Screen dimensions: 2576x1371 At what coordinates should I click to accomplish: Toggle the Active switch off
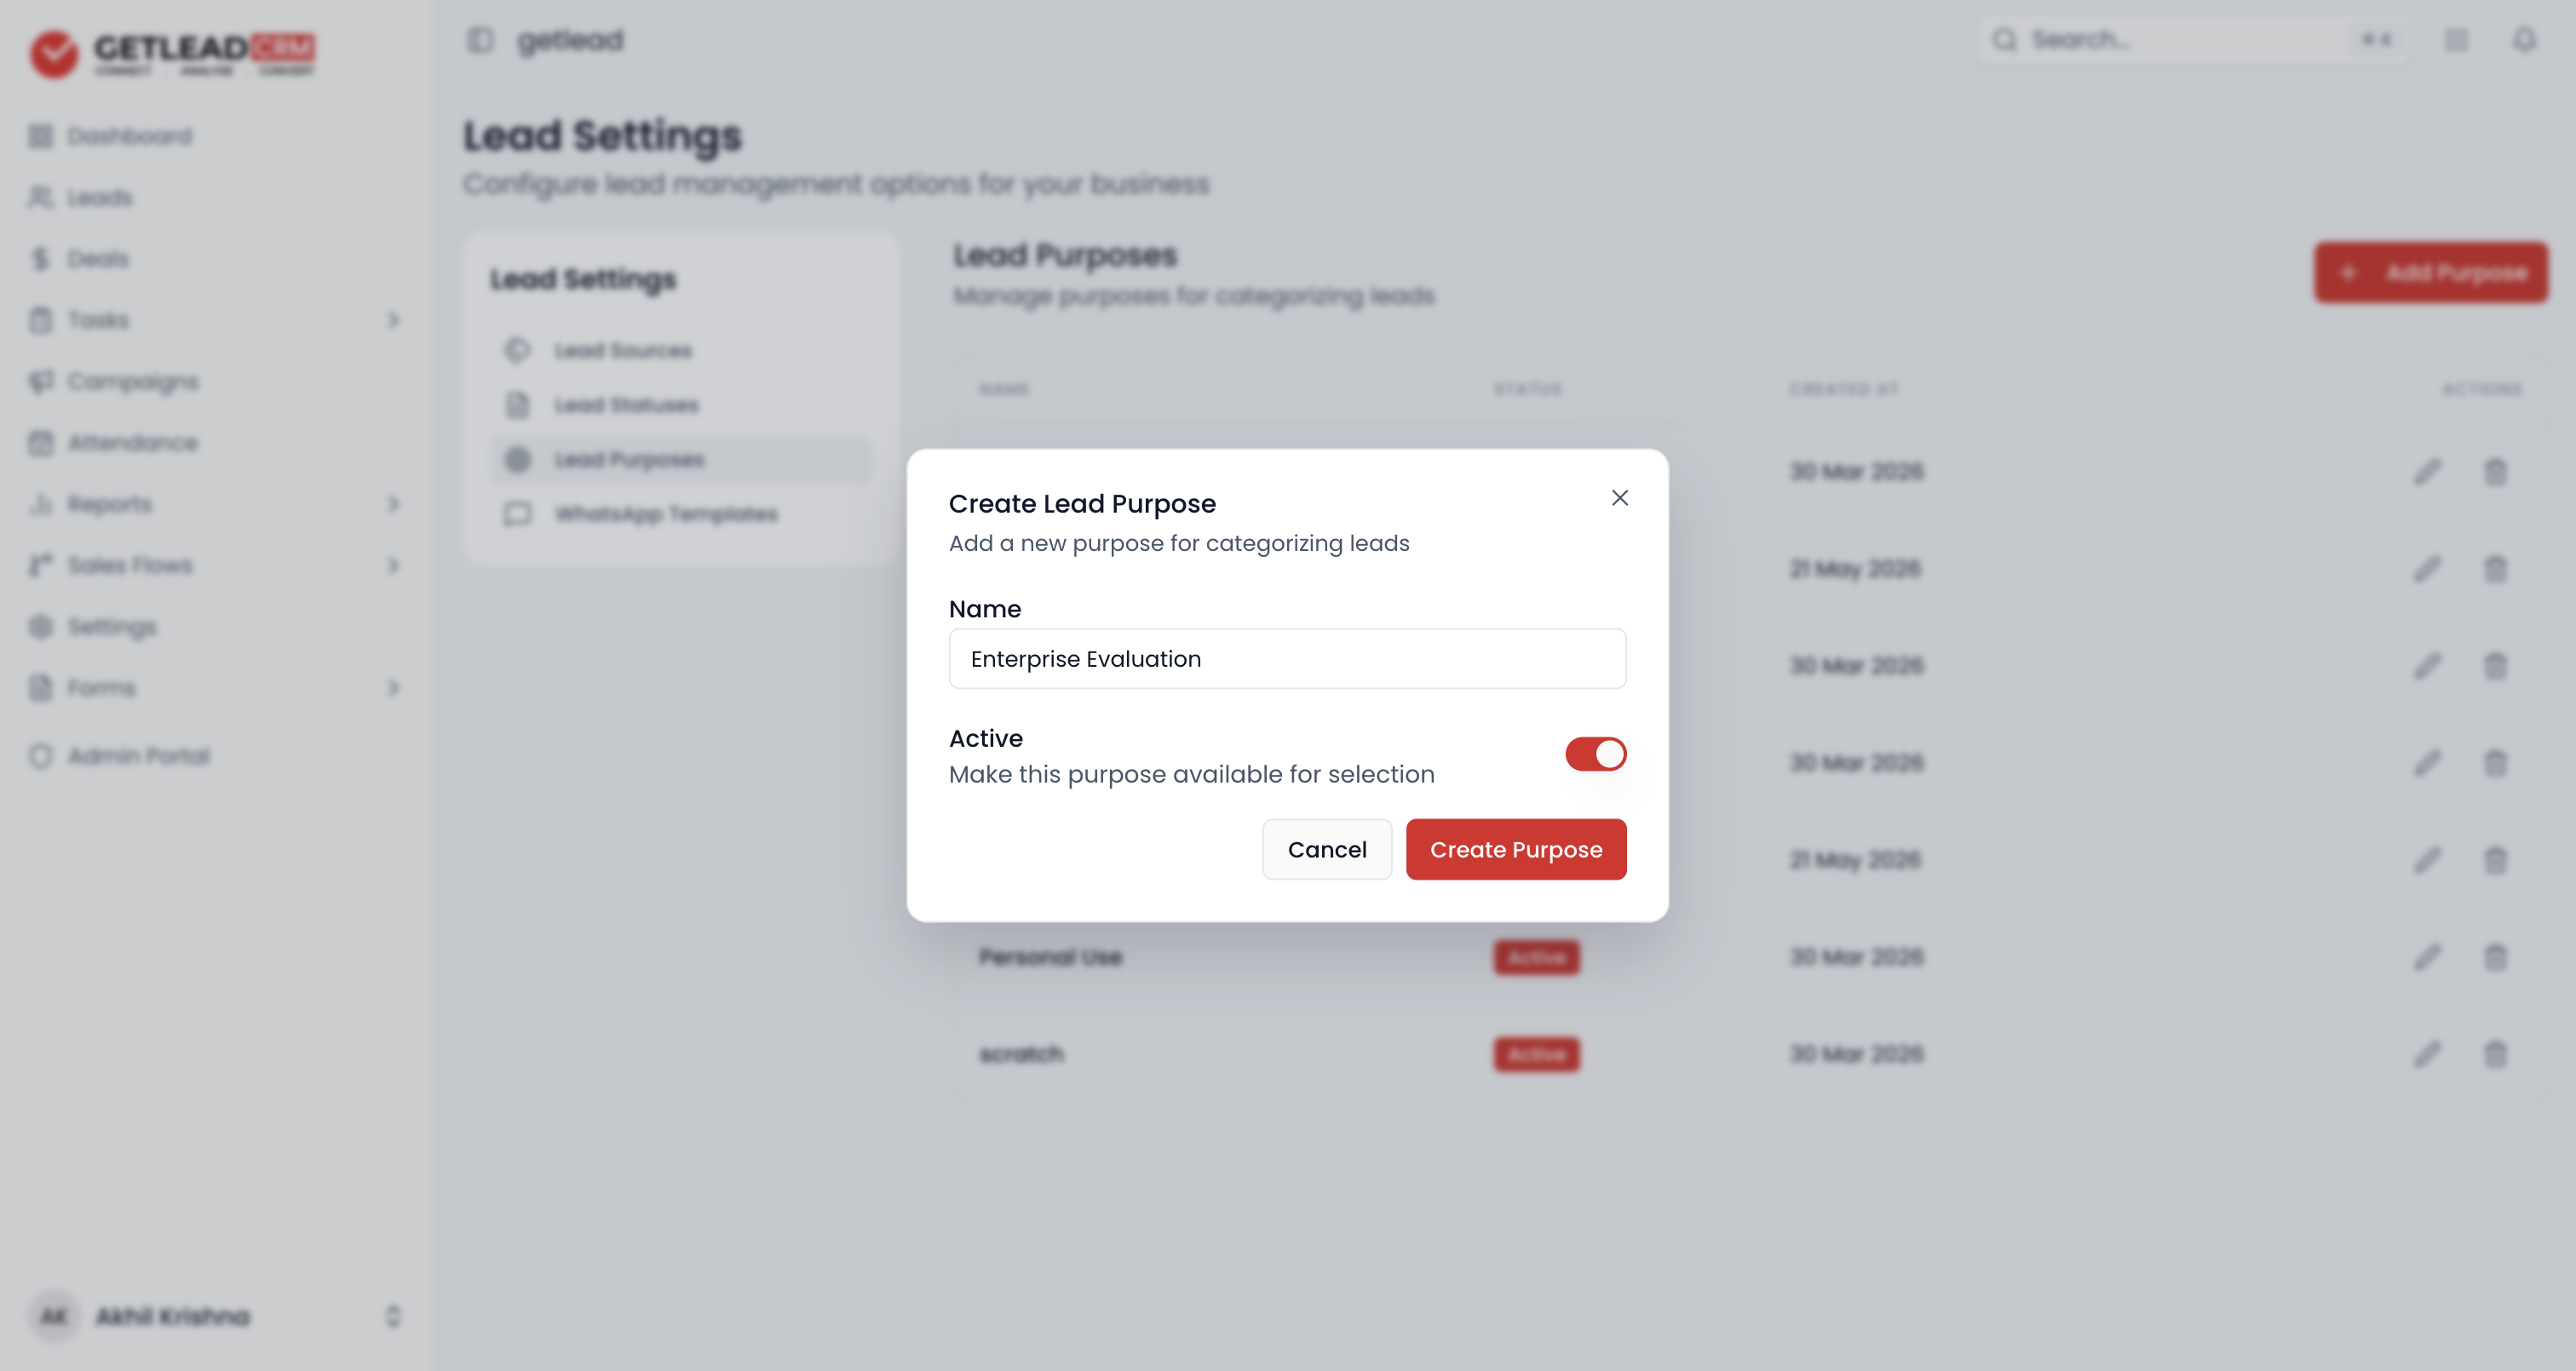click(1596, 754)
